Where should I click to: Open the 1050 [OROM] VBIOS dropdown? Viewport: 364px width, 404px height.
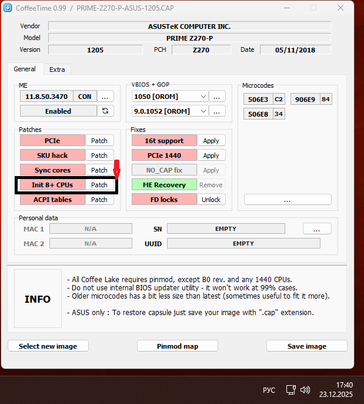click(170, 97)
